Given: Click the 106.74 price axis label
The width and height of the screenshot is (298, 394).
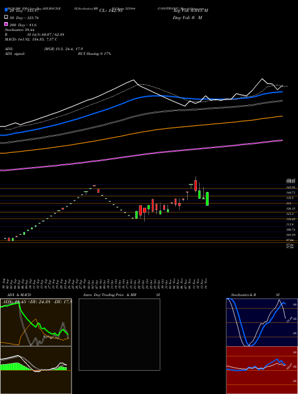Looking at the screenshot, I should coord(291,230).
